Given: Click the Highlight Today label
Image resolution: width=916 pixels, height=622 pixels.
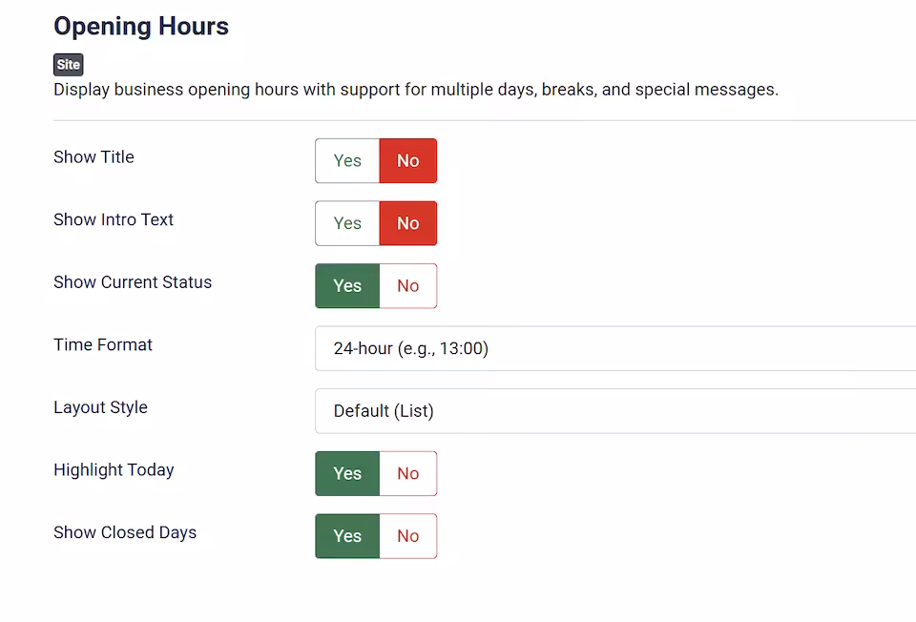Looking at the screenshot, I should (114, 470).
